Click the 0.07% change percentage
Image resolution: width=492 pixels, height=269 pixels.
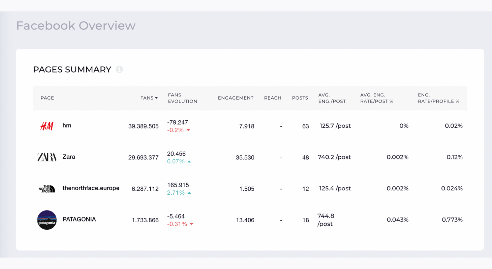tap(176, 161)
